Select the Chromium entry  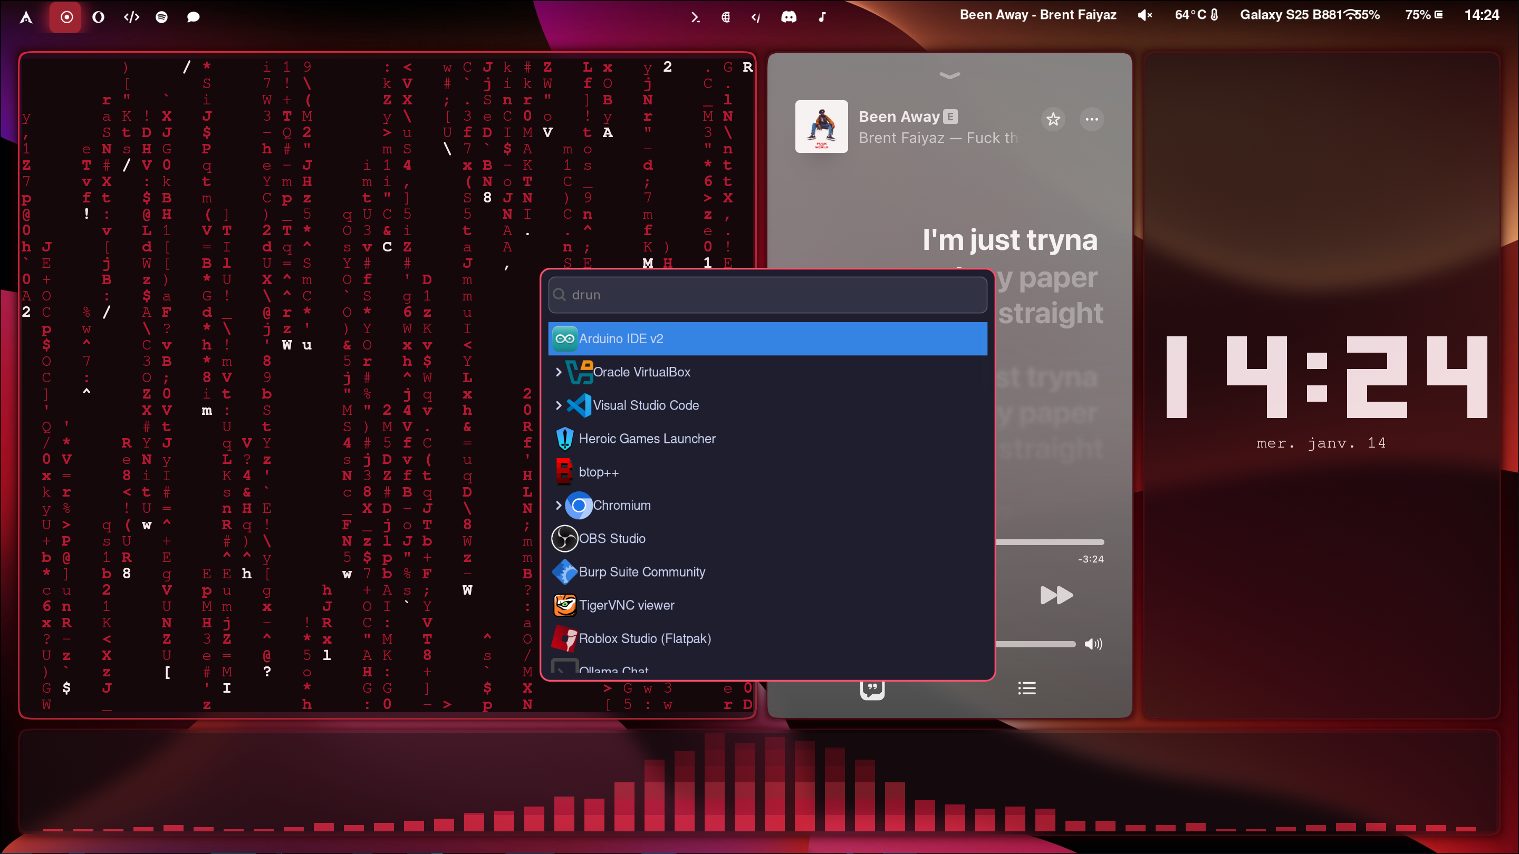click(767, 505)
